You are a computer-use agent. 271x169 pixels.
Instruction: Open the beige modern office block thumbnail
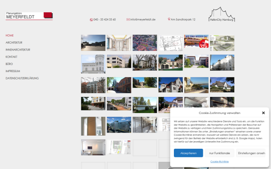coord(119,61)
